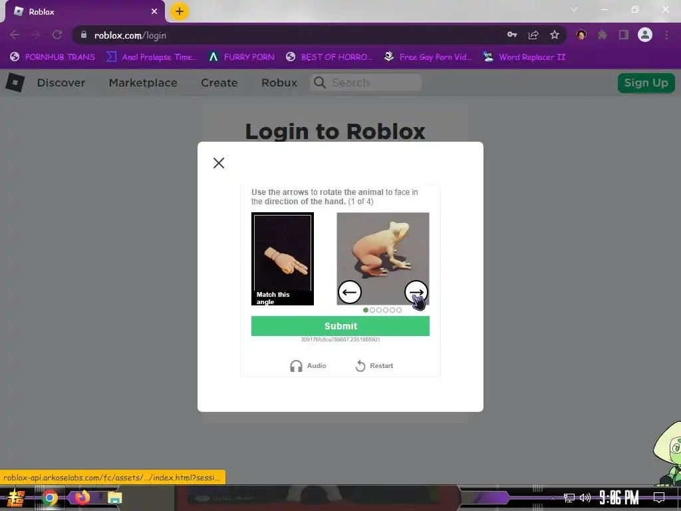The height and width of the screenshot is (511, 681).
Task: Click the rotate left arrow on the animal image
Action: (x=350, y=292)
